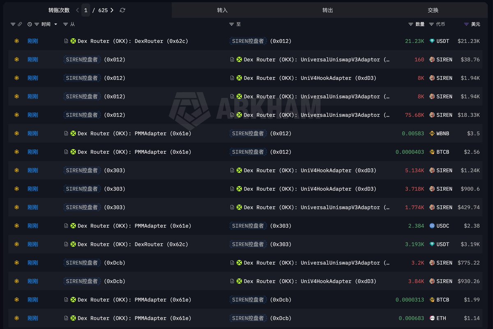Click the 代币 column header label
Image resolution: width=493 pixels, height=329 pixels.
[440, 25]
